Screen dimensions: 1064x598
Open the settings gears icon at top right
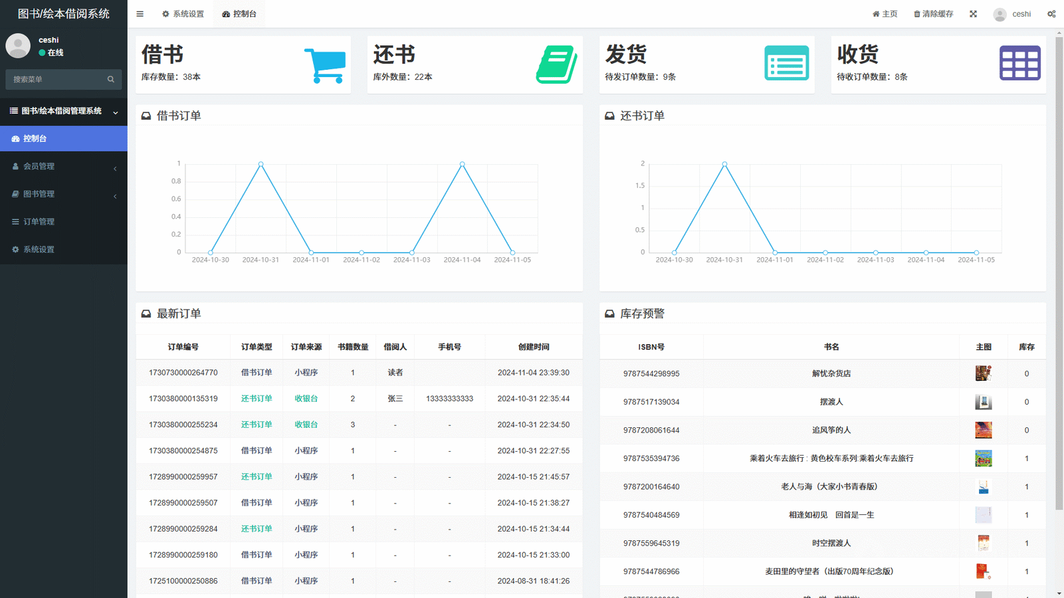1051,14
